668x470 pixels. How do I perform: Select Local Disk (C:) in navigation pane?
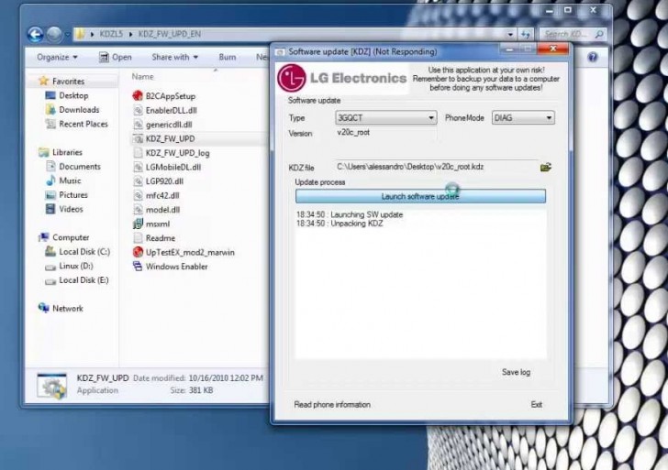(x=83, y=252)
